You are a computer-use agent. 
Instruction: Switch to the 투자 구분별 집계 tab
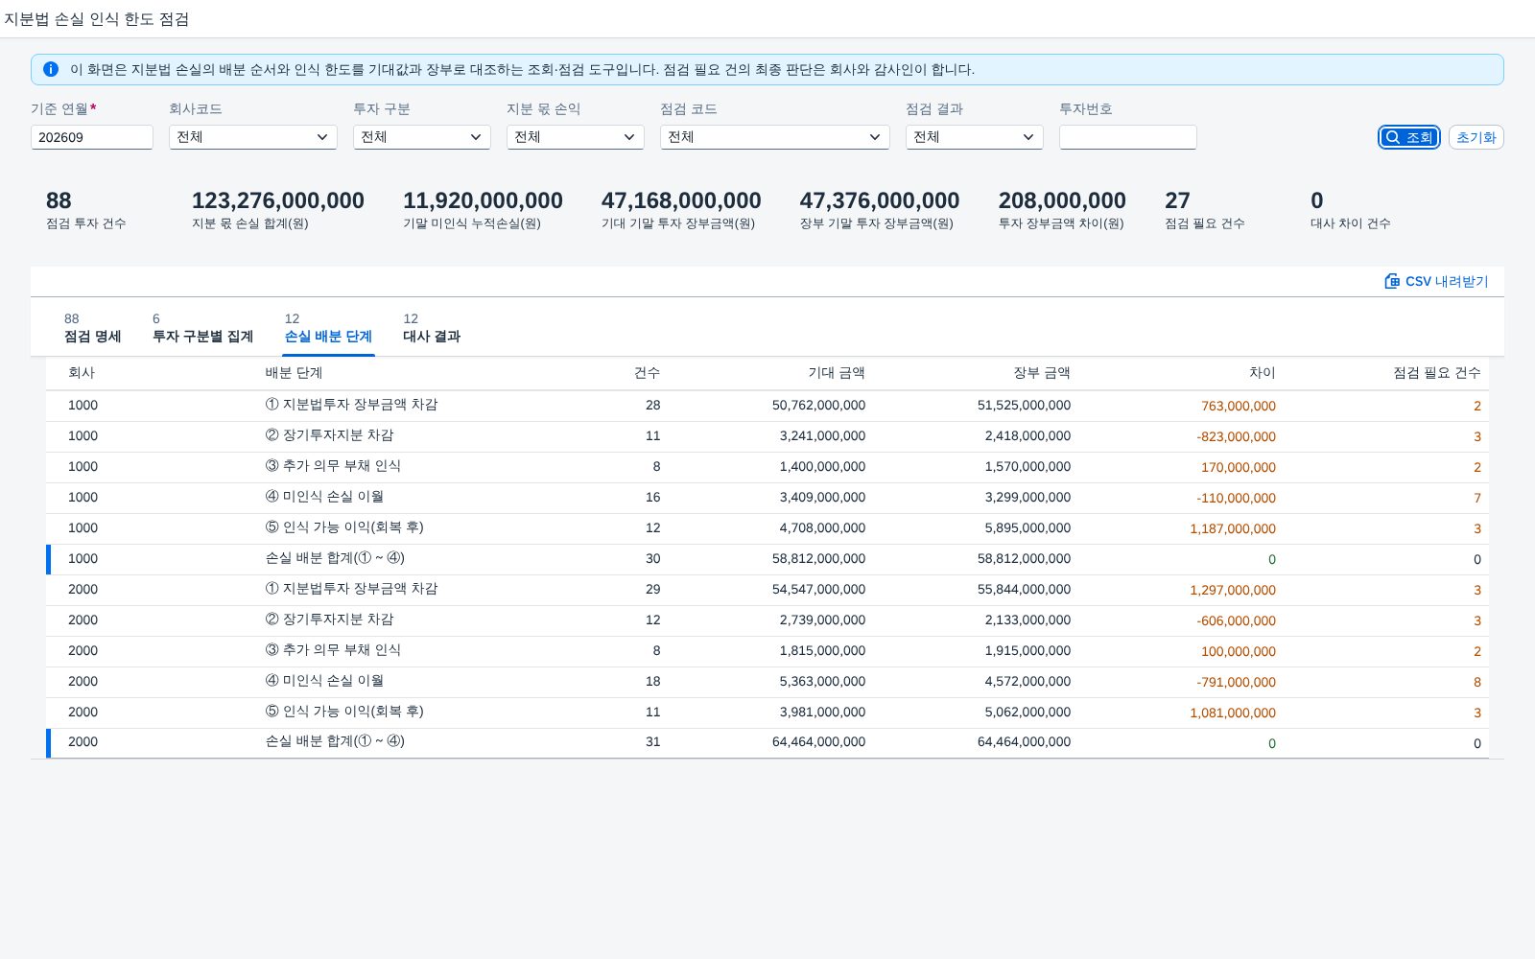point(202,328)
